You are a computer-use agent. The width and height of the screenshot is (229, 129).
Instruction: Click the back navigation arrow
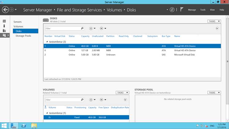click(5, 10)
